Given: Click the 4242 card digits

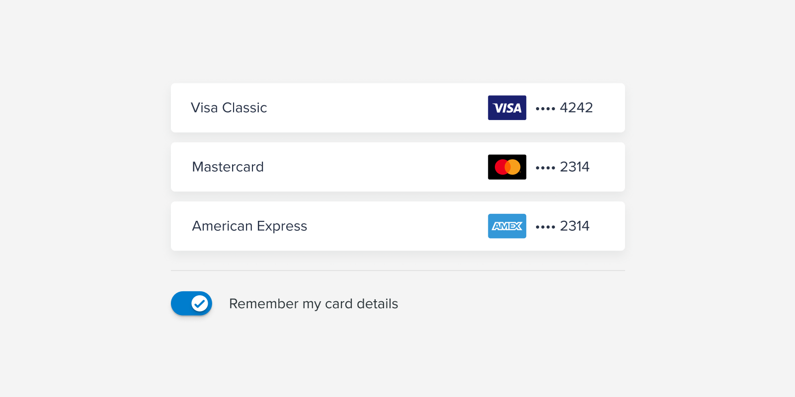Looking at the screenshot, I should tap(576, 108).
